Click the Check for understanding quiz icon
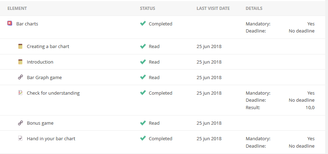 point(20,93)
